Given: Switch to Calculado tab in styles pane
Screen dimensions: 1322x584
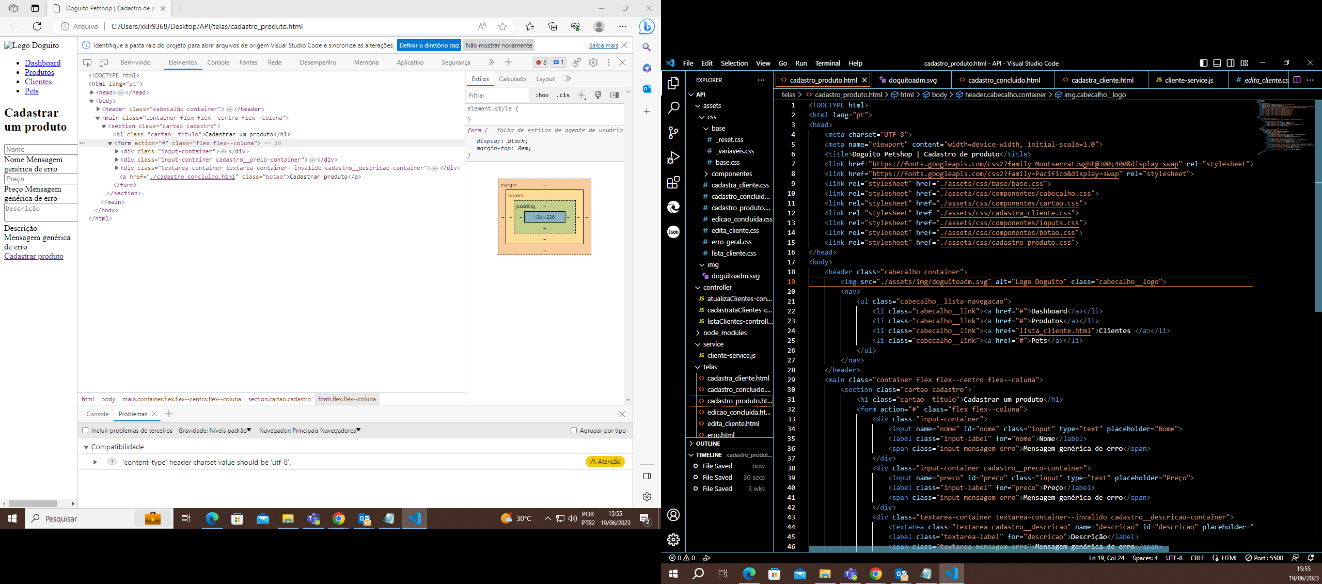Looking at the screenshot, I should pos(512,79).
